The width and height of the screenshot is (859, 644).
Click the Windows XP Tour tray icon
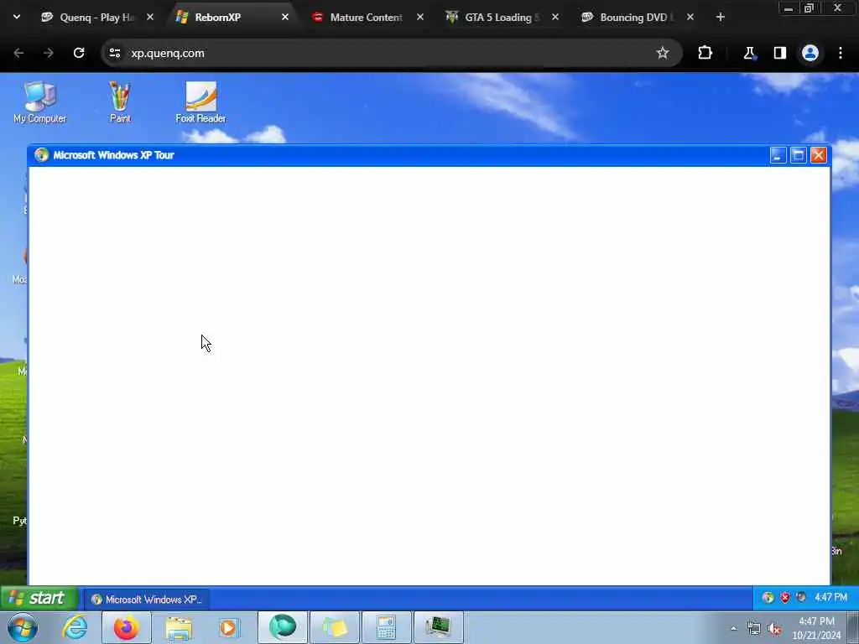(768, 597)
